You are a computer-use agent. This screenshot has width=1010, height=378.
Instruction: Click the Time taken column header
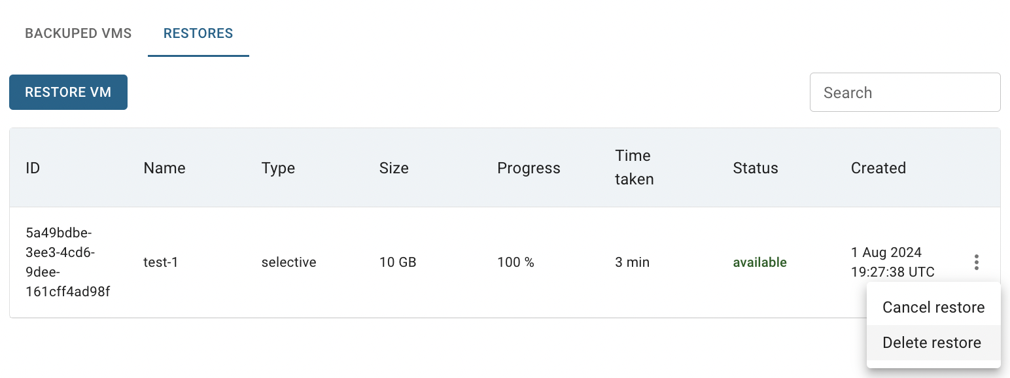point(634,167)
